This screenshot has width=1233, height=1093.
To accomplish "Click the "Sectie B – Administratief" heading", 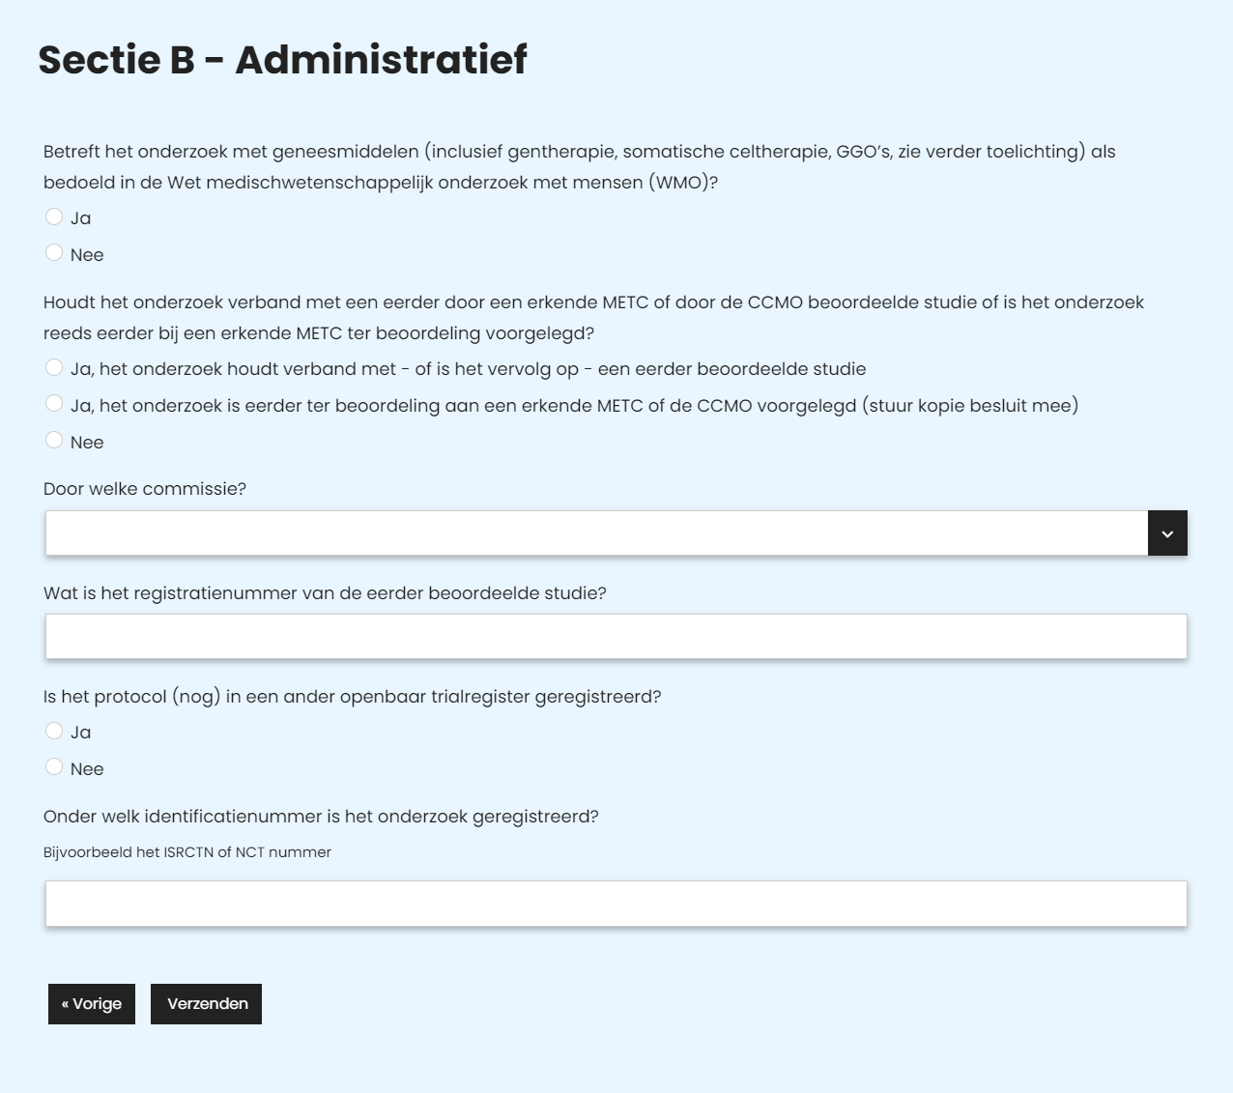I will point(282,60).
